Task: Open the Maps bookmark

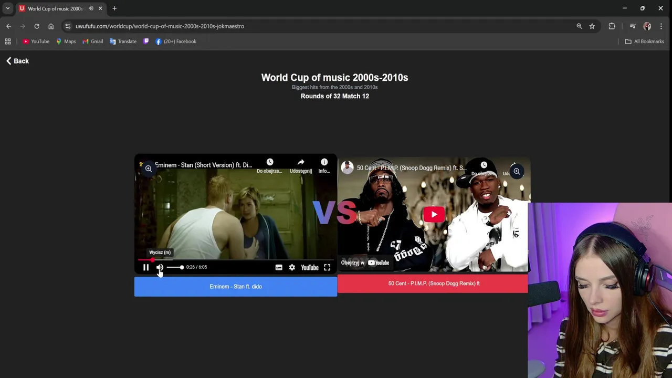Action: [66, 41]
